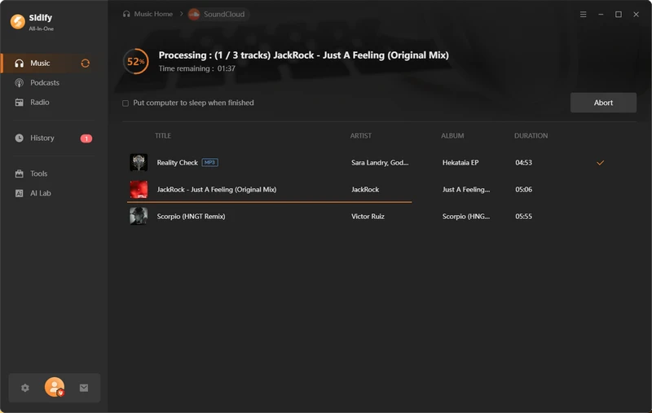Click artist JackRock in the list
Screen dimensions: 652x413
click(x=365, y=190)
